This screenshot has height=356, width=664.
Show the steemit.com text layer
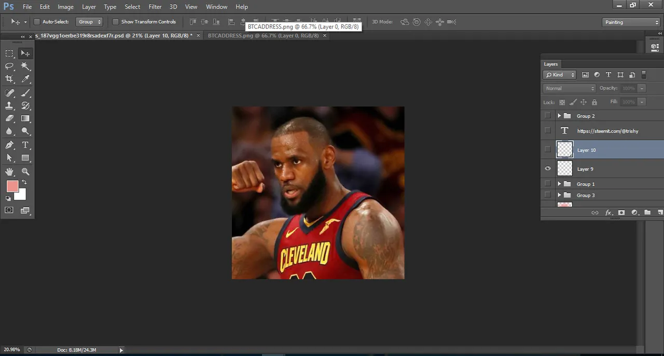click(548, 131)
